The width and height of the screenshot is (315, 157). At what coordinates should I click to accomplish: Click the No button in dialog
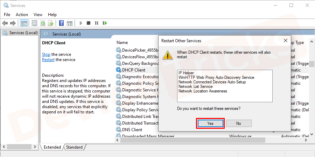click(x=239, y=124)
